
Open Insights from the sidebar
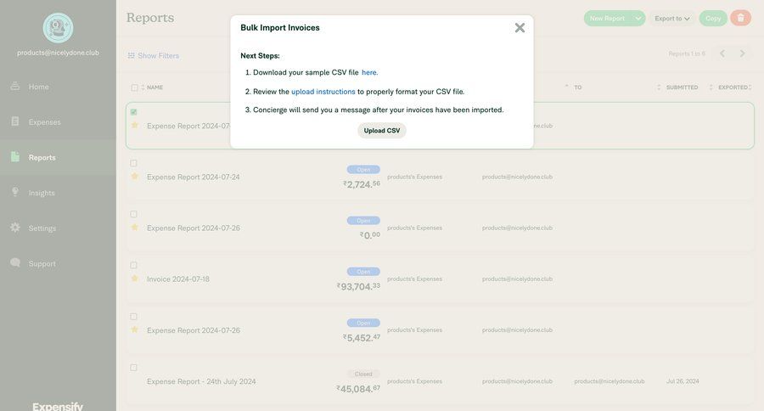(58, 193)
